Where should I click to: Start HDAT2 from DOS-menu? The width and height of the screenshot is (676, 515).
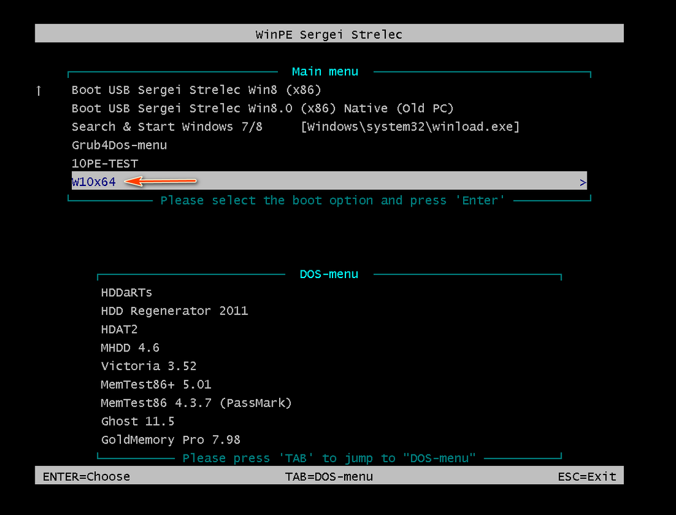(119, 330)
